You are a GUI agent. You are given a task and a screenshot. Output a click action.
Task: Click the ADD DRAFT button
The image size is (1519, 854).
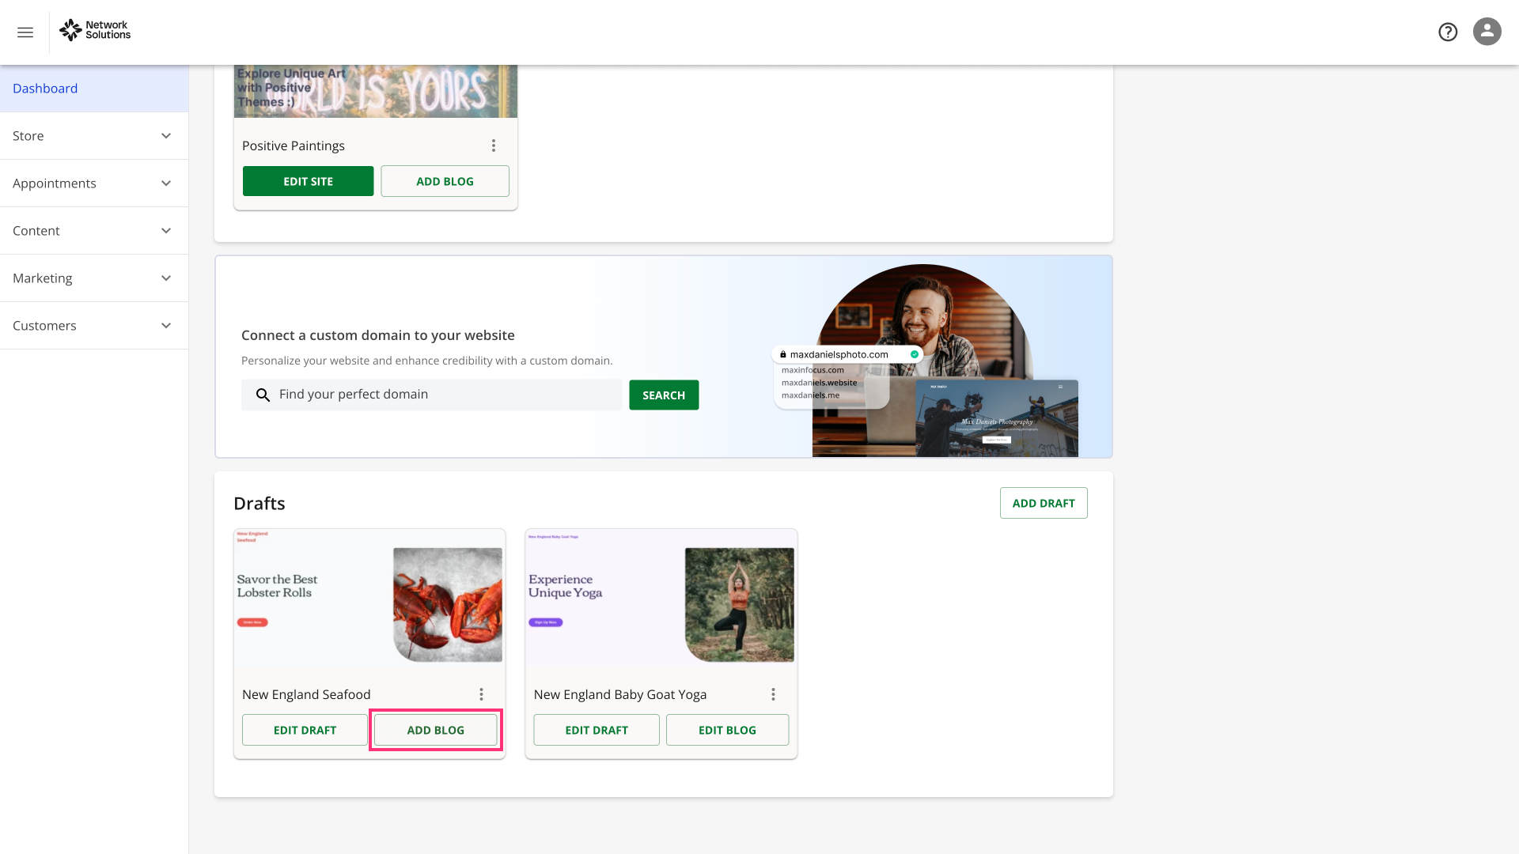(1043, 503)
